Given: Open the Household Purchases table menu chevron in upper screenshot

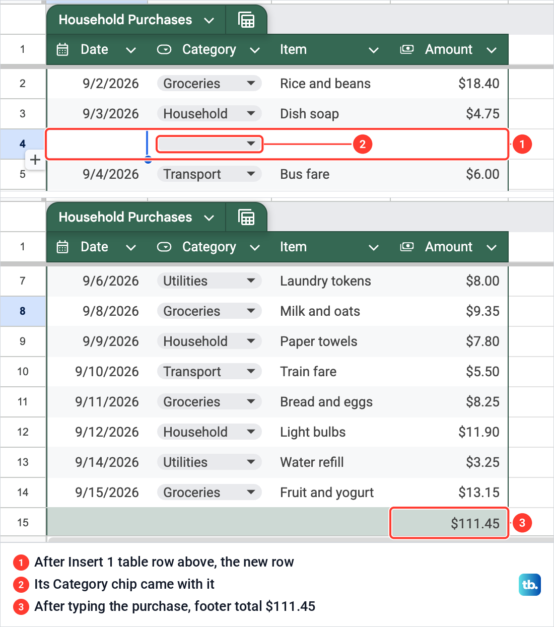Looking at the screenshot, I should coord(209,21).
